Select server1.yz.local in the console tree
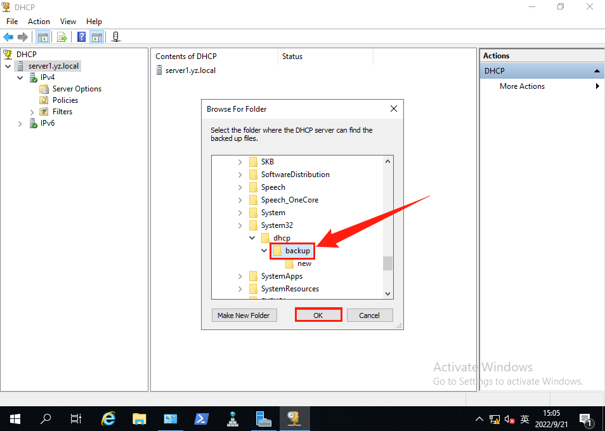This screenshot has height=431, width=605. [53, 66]
